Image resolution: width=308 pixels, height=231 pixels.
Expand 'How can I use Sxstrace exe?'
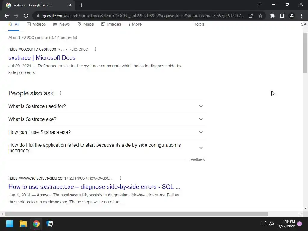pyautogui.click(x=106, y=132)
